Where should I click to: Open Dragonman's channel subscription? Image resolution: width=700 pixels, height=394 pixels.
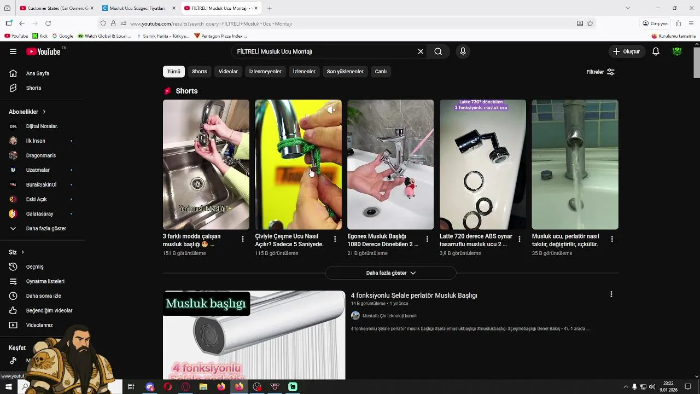(x=42, y=155)
